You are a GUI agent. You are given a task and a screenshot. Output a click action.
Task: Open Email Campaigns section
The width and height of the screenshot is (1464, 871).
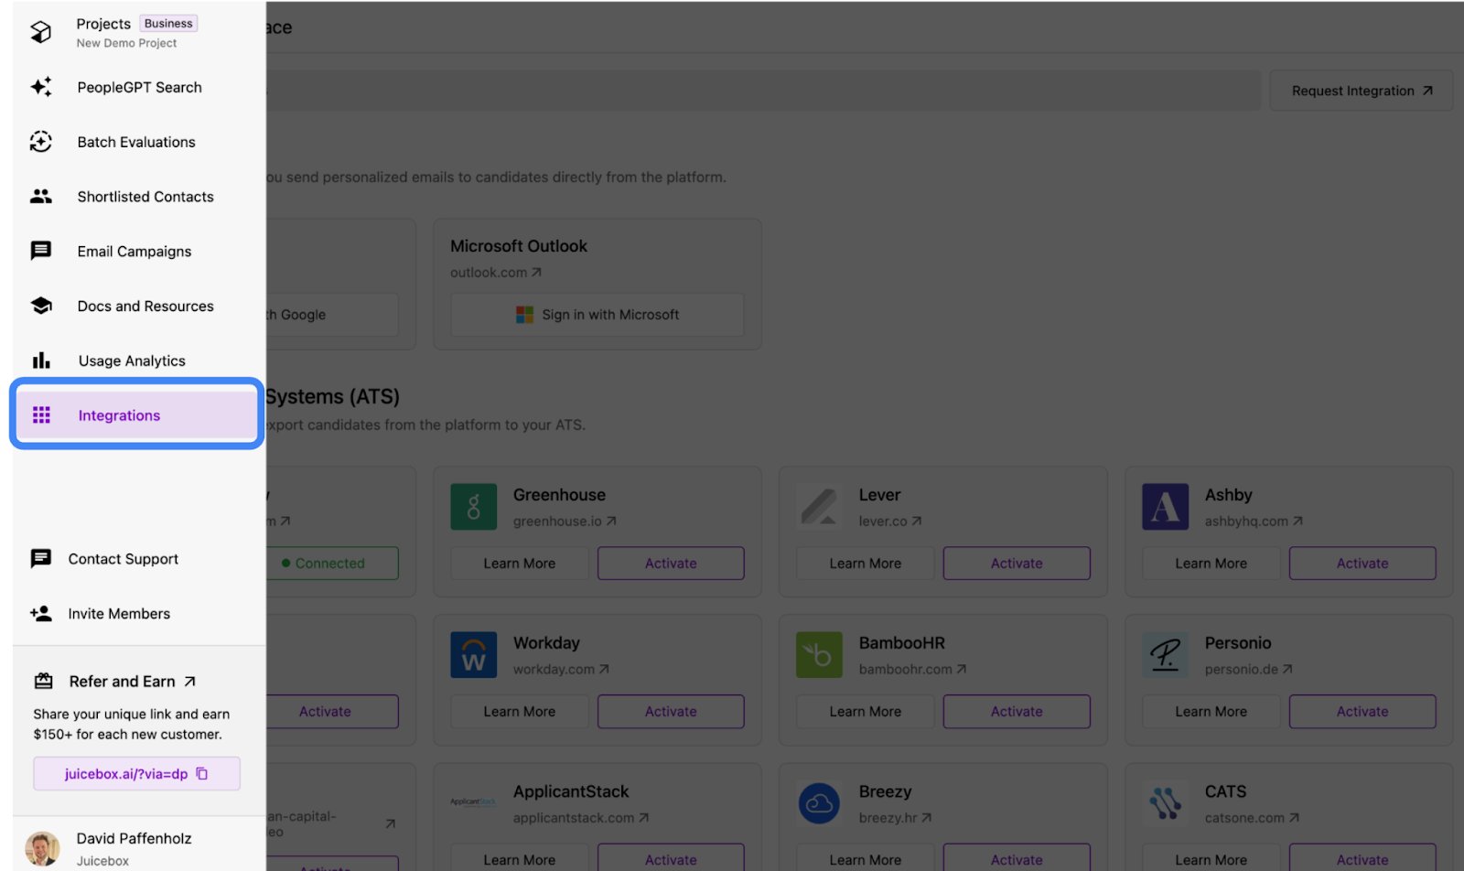[137, 251]
